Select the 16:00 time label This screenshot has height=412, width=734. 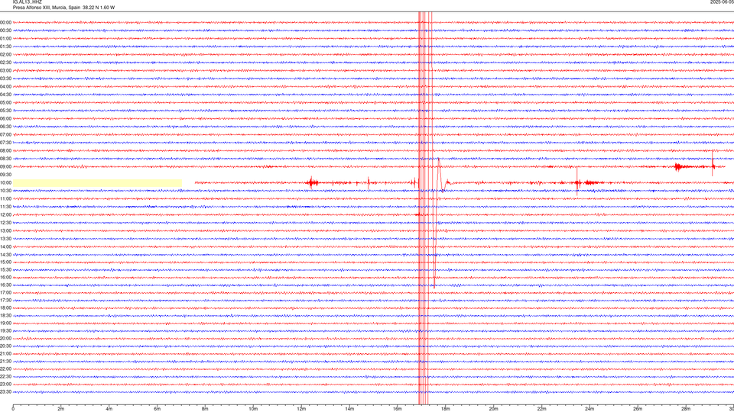(5, 278)
